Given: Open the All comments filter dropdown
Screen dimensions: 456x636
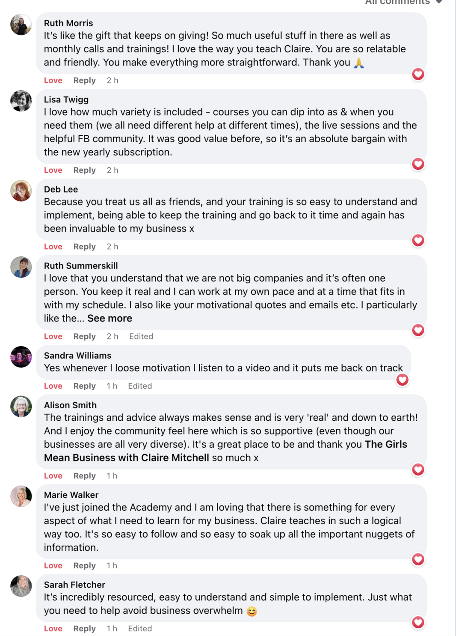Looking at the screenshot, I should tap(403, 3).
